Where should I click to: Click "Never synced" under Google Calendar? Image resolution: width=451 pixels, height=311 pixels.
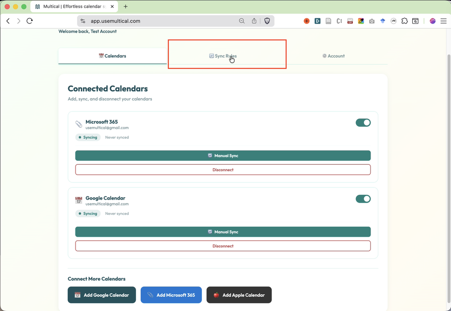pos(117,213)
